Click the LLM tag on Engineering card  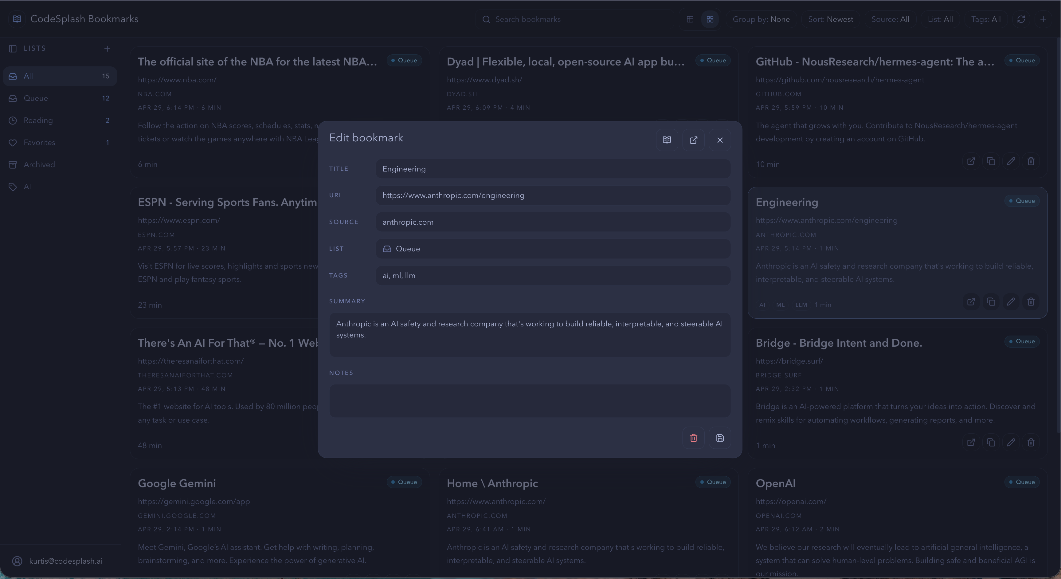click(x=801, y=305)
